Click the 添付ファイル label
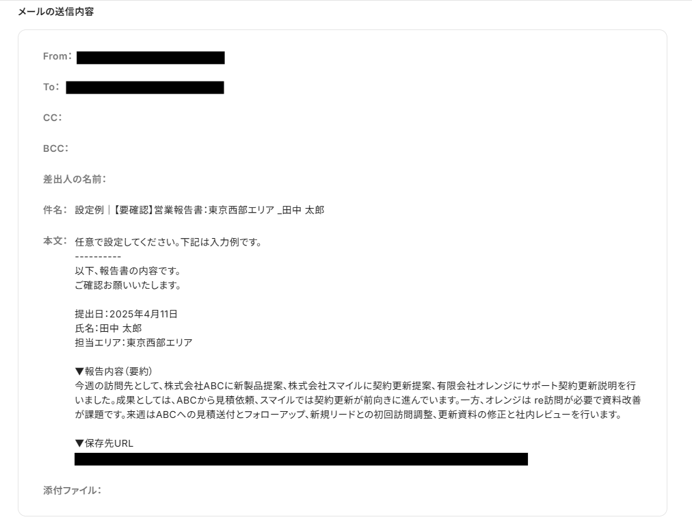Image resolution: width=692 pixels, height=524 pixels. tap(72, 490)
